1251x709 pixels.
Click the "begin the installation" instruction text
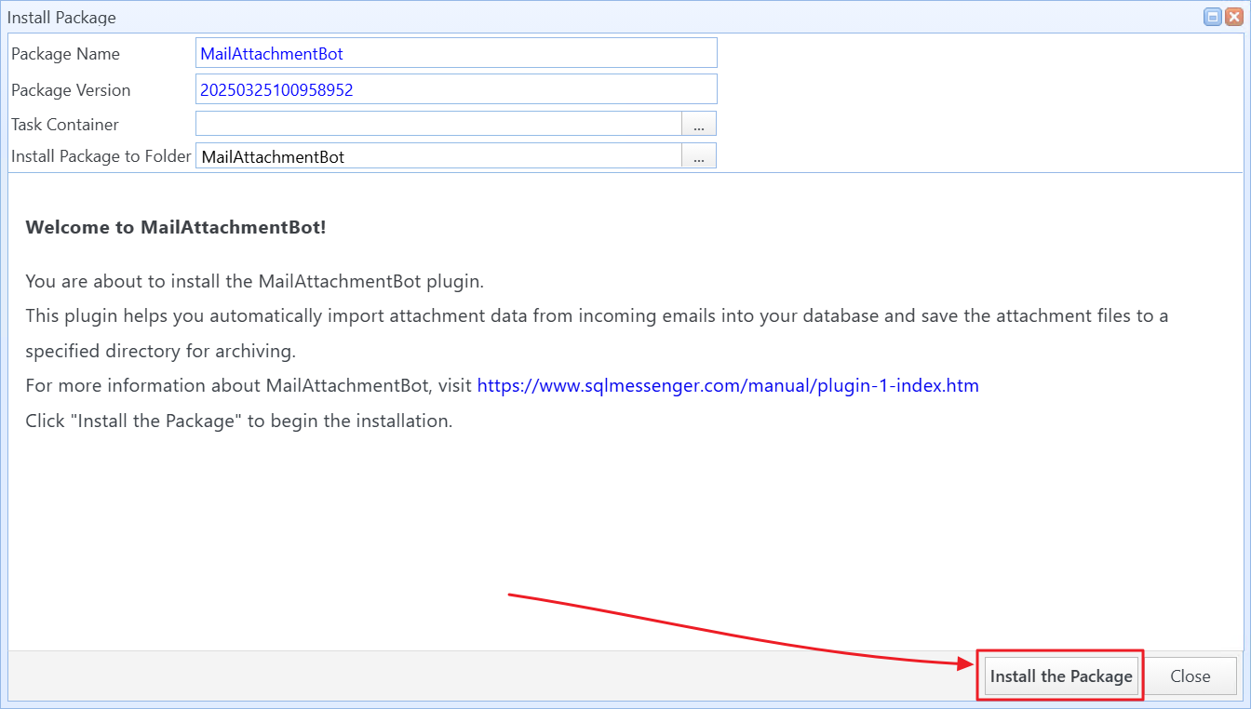(x=238, y=421)
